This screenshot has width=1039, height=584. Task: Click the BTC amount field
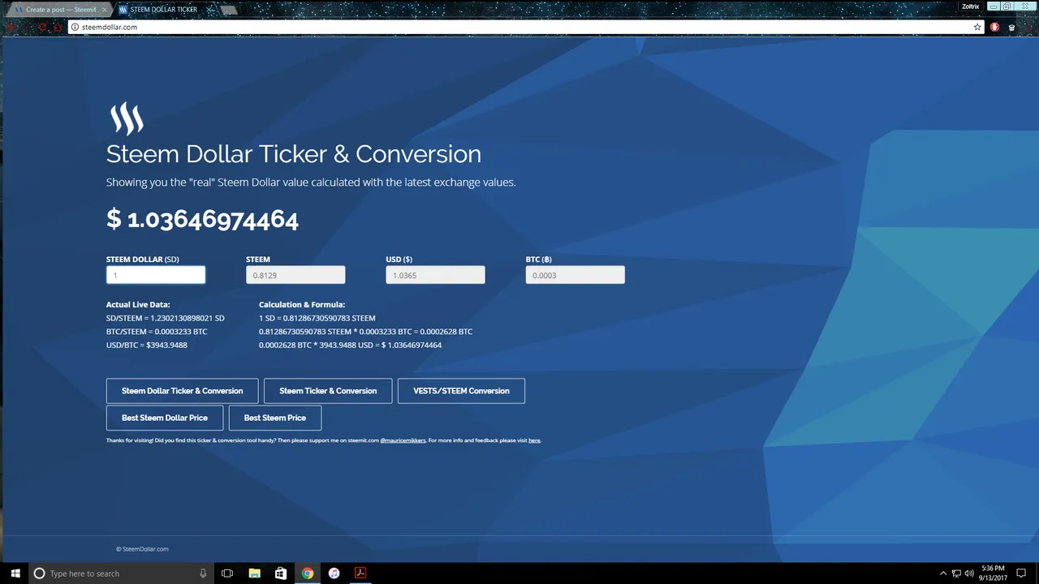tap(575, 275)
